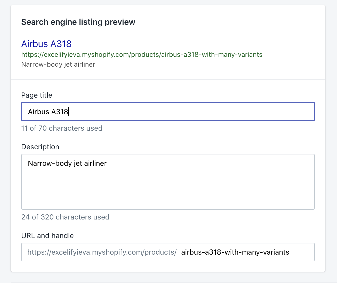Viewport: 337px width, 283px height.
Task: Click the "Page title" field label
Action: [x=37, y=95]
